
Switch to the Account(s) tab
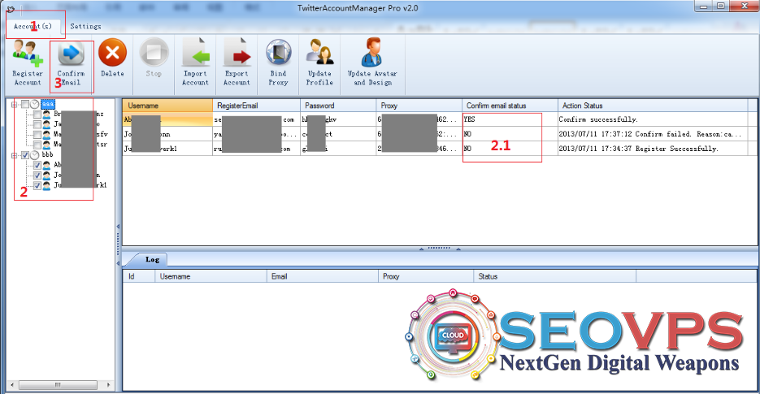tap(33, 27)
